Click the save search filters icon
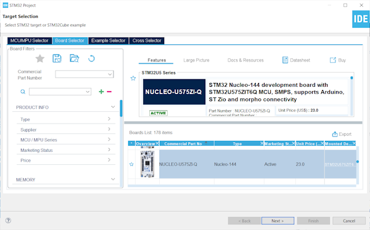370x230 pixels. coord(57,58)
